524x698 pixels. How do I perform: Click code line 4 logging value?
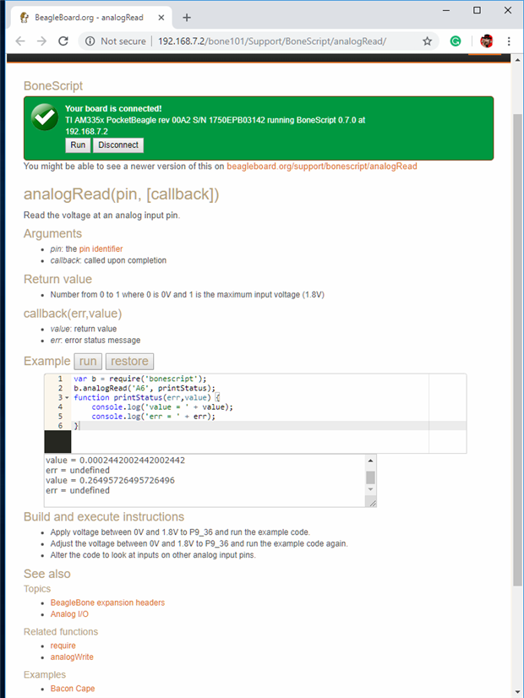(x=162, y=406)
